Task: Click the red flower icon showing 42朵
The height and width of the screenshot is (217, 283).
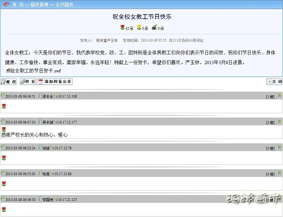Action: (122, 28)
